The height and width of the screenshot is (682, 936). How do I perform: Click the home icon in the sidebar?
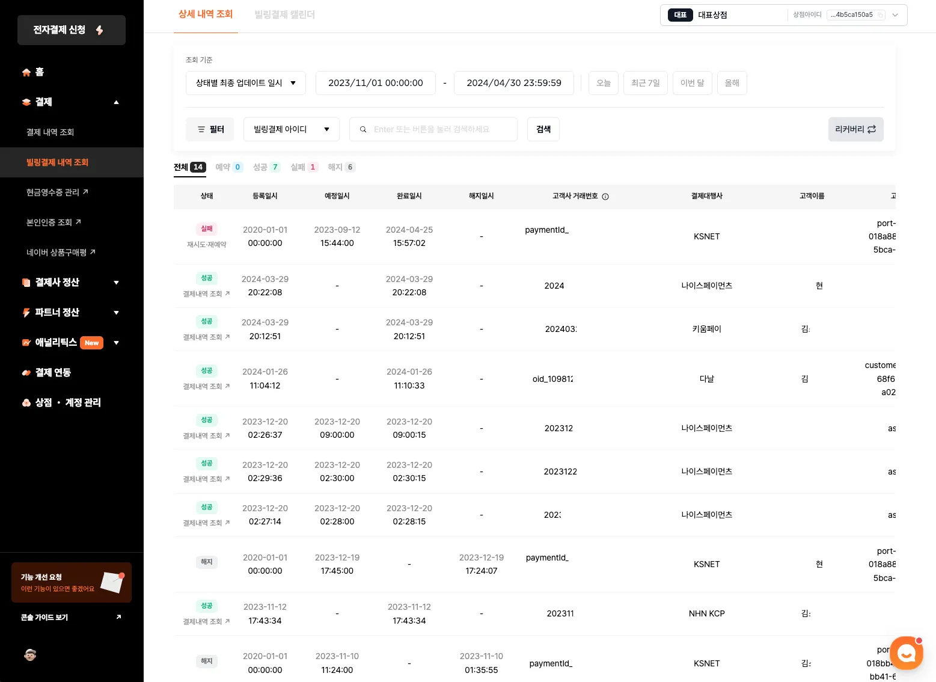point(26,72)
